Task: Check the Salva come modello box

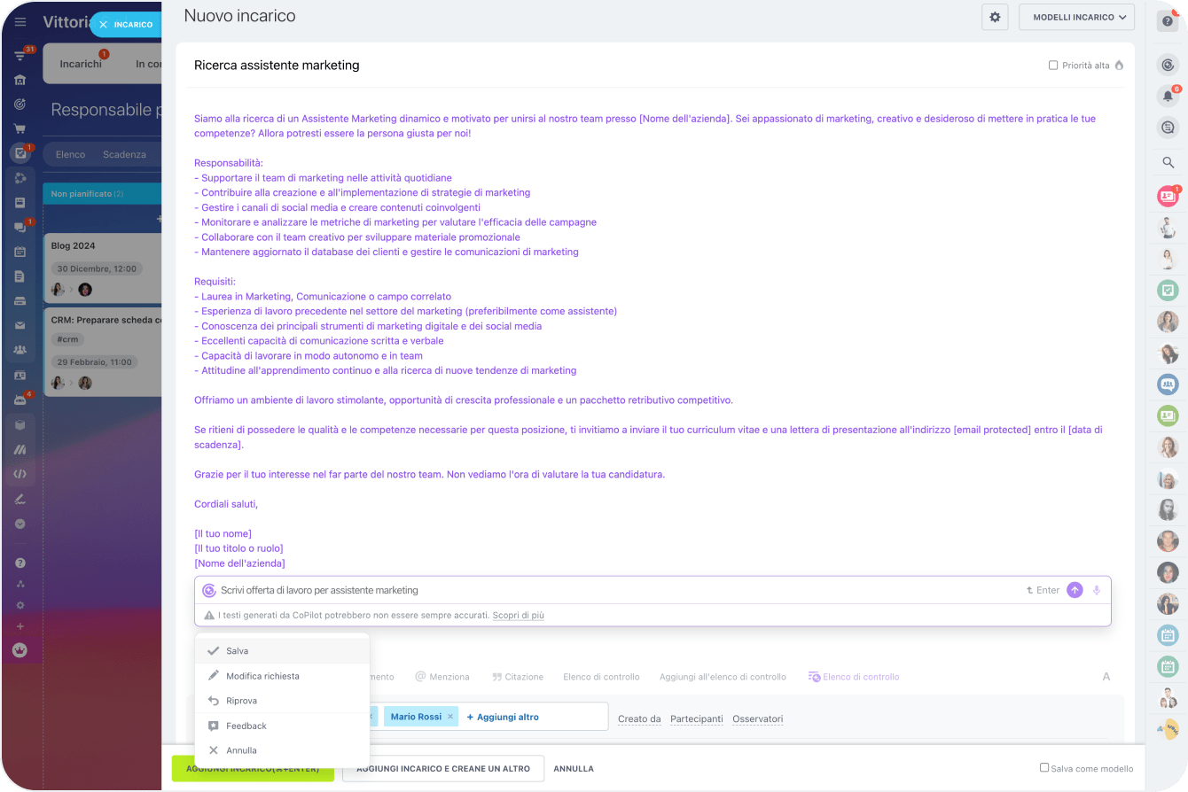Action: pyautogui.click(x=1044, y=768)
